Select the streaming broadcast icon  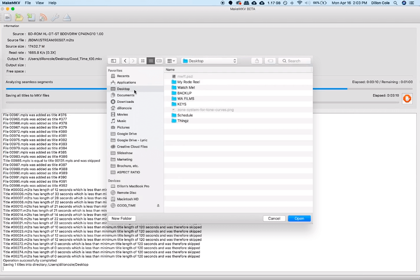click(x=42, y=17)
